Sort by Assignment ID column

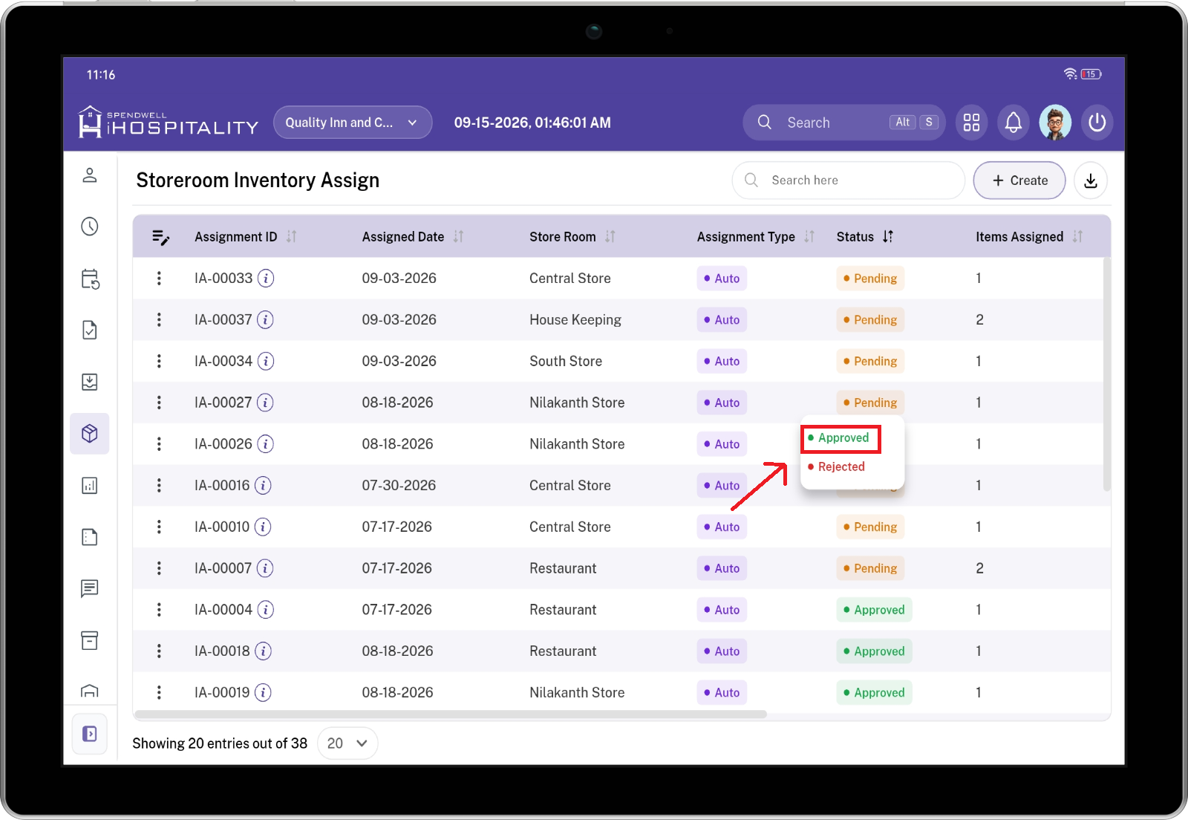(291, 237)
